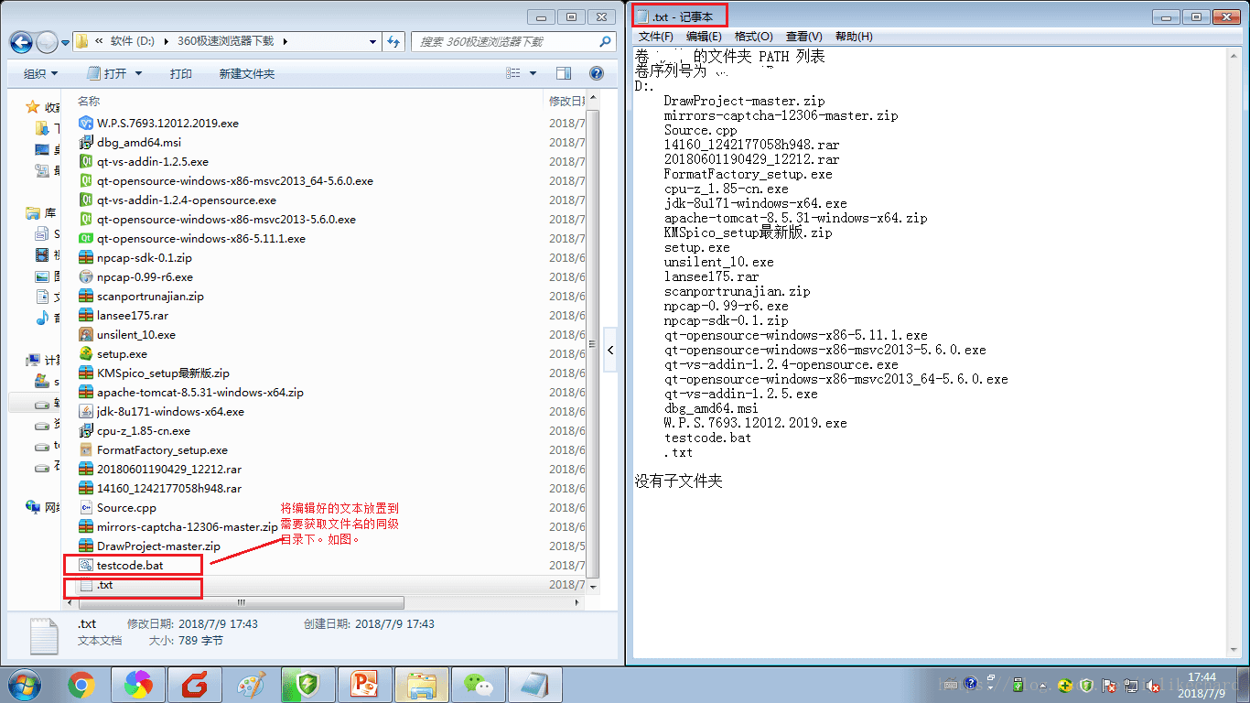
Task: Click the Explorer forward arrow button
Action: click(x=47, y=42)
